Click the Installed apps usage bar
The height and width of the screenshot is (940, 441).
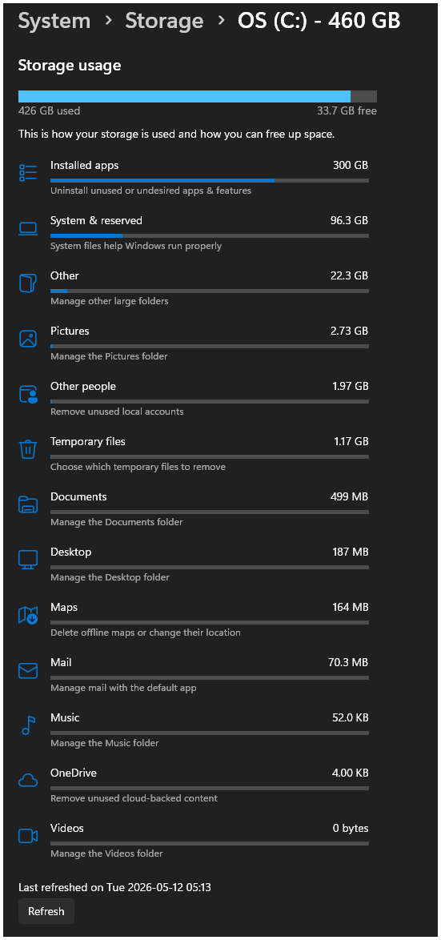(209, 180)
